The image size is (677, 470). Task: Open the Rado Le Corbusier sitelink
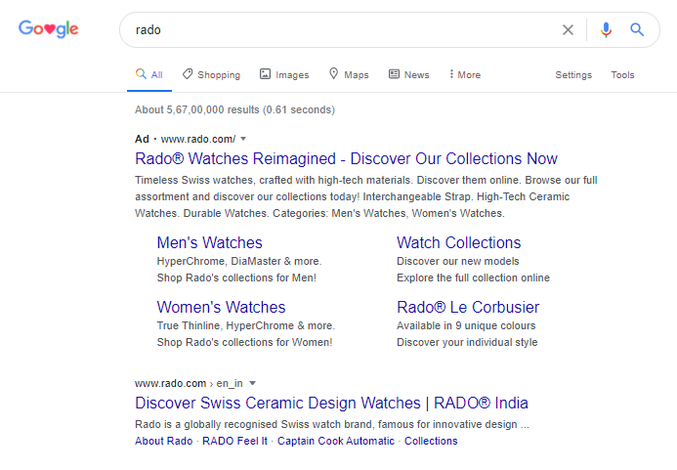coord(468,307)
